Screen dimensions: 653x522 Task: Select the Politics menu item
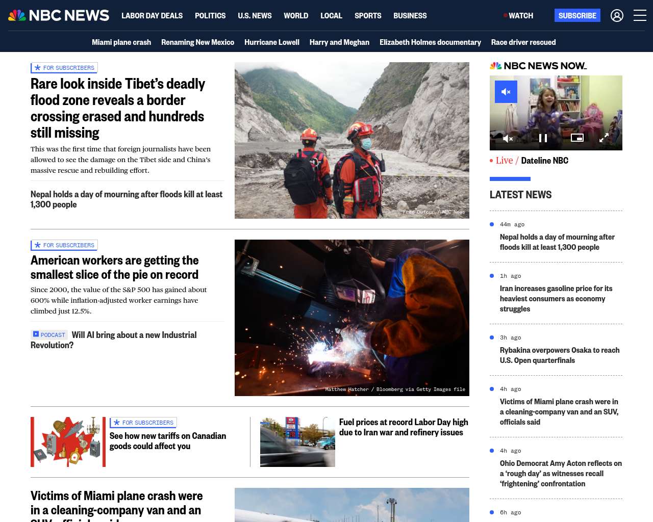point(210,16)
